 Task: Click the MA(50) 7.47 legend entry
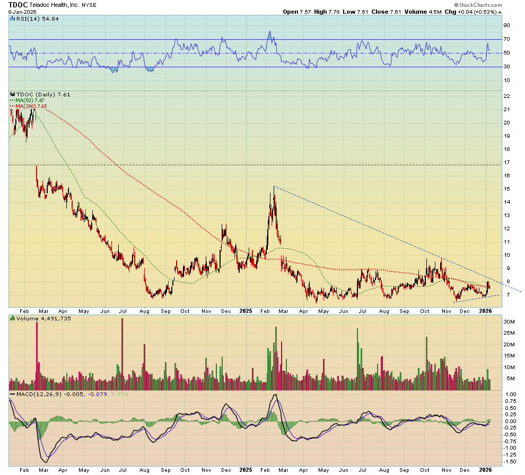[28, 100]
